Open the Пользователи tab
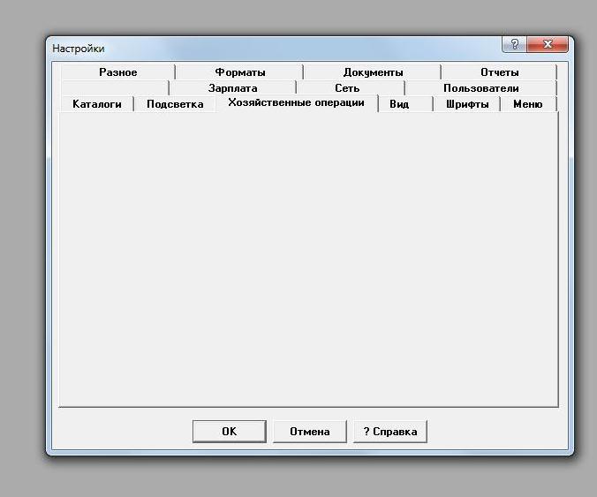The image size is (597, 497). pos(481,88)
